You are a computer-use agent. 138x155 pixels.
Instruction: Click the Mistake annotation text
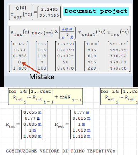click(x=42, y=77)
